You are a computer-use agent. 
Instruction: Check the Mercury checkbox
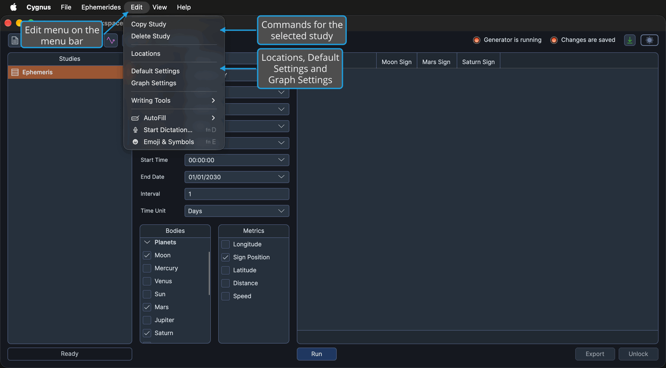click(x=147, y=268)
